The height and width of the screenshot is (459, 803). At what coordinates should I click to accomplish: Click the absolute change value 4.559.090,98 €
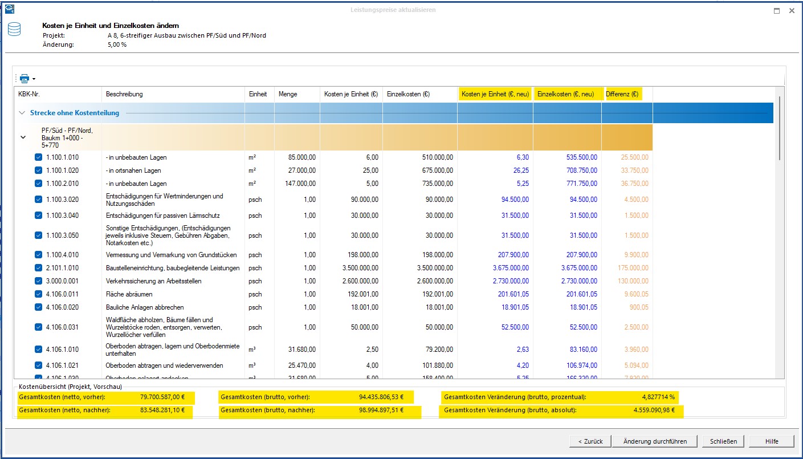654,410
